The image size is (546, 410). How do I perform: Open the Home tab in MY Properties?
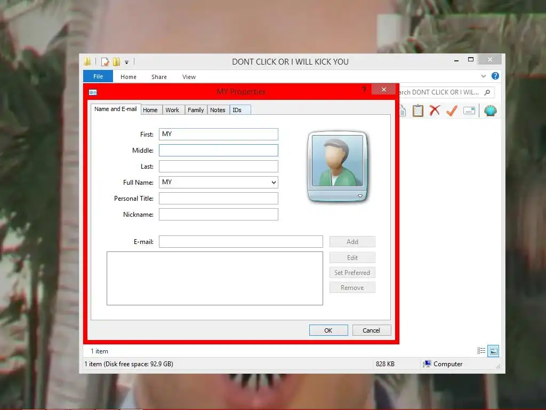pyautogui.click(x=150, y=110)
